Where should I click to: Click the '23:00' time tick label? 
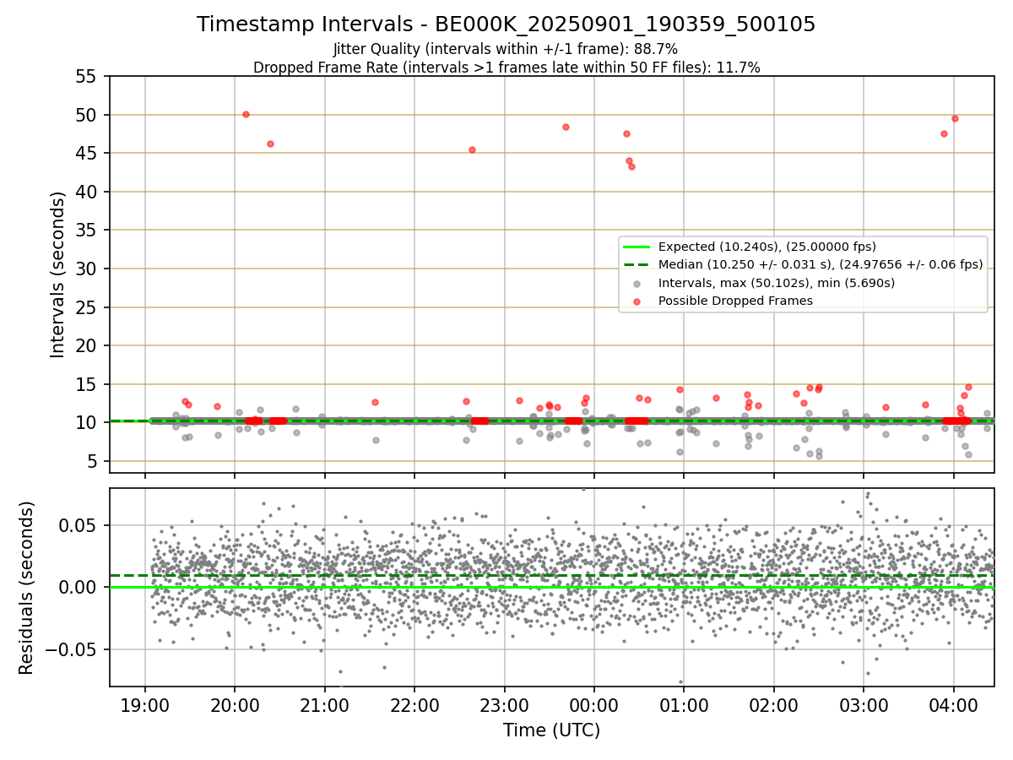[505, 705]
